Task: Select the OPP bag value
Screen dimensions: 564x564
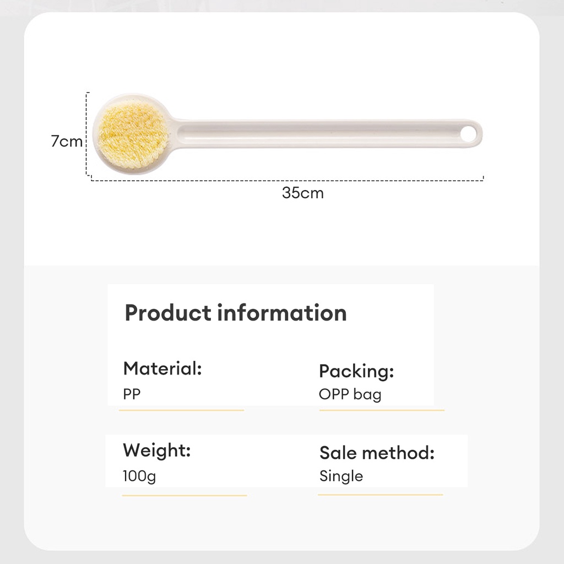Action: (350, 394)
